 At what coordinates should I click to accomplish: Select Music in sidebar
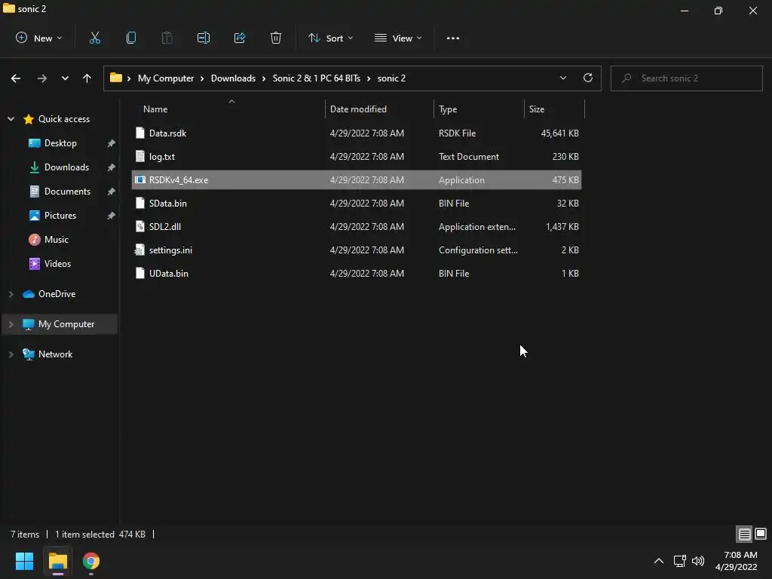pyautogui.click(x=56, y=240)
